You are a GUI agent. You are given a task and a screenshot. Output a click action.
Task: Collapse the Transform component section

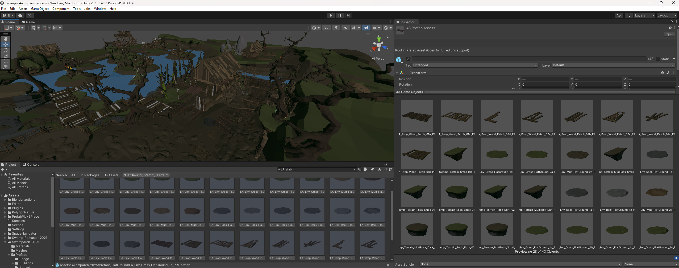397,73
